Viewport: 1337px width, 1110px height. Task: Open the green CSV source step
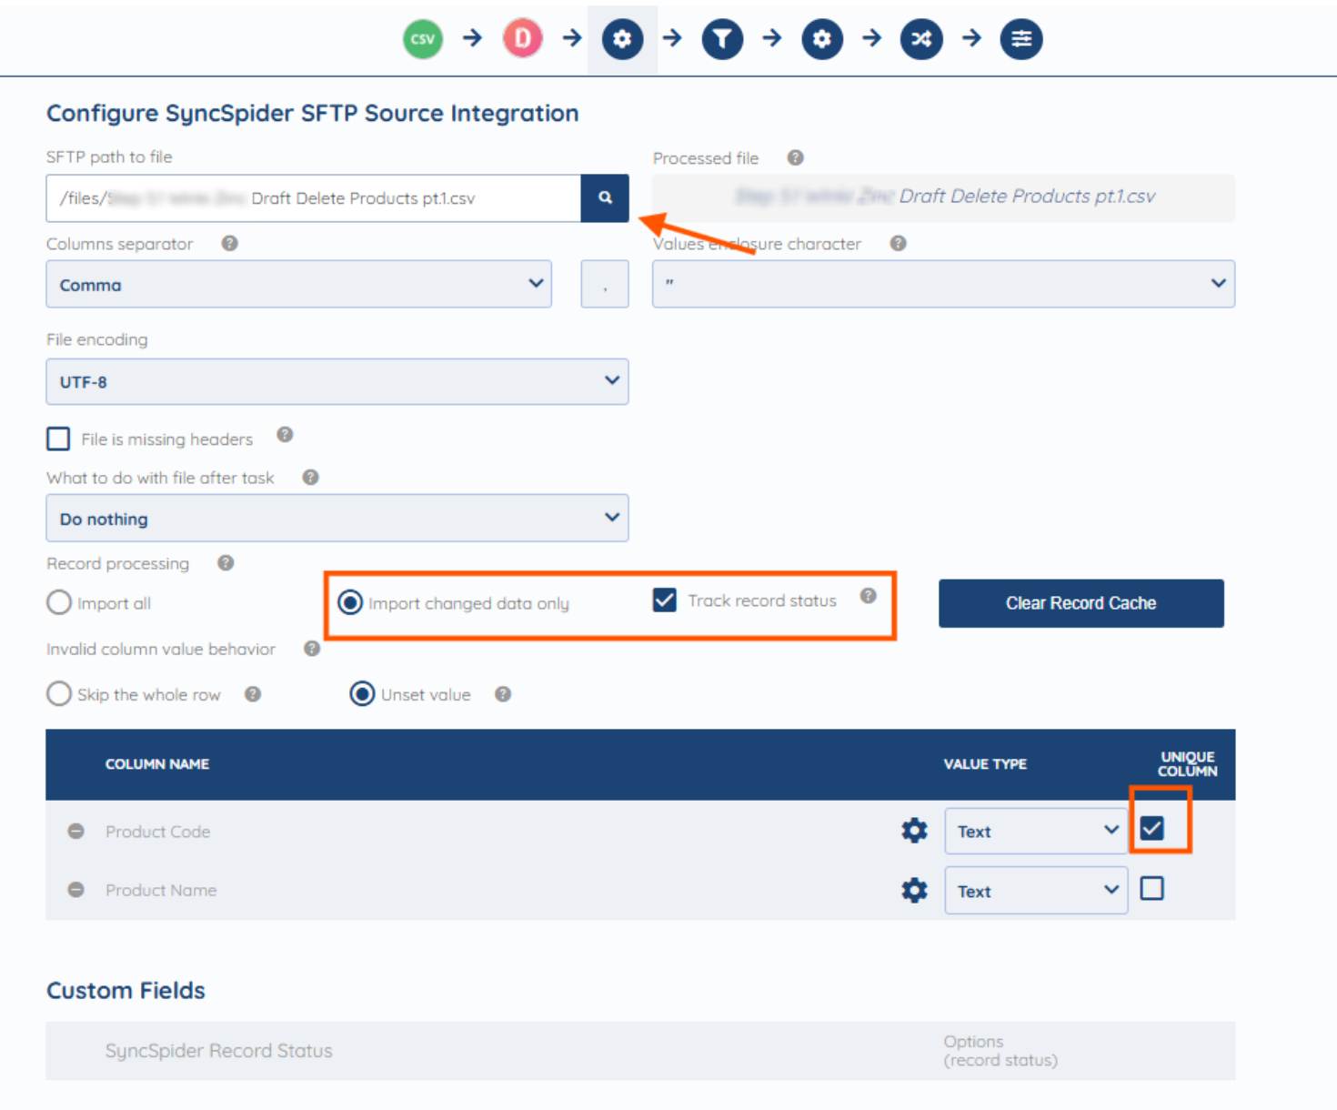tap(423, 39)
